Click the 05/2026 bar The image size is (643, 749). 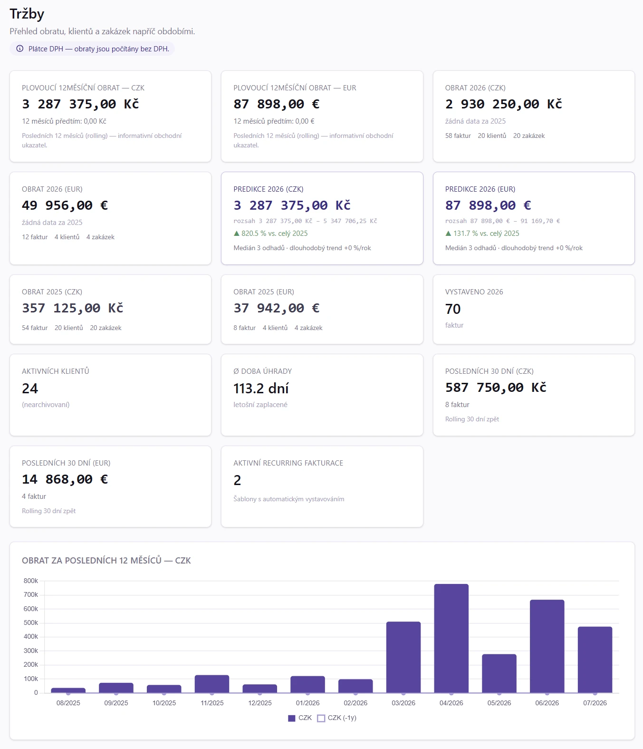pyautogui.click(x=499, y=673)
